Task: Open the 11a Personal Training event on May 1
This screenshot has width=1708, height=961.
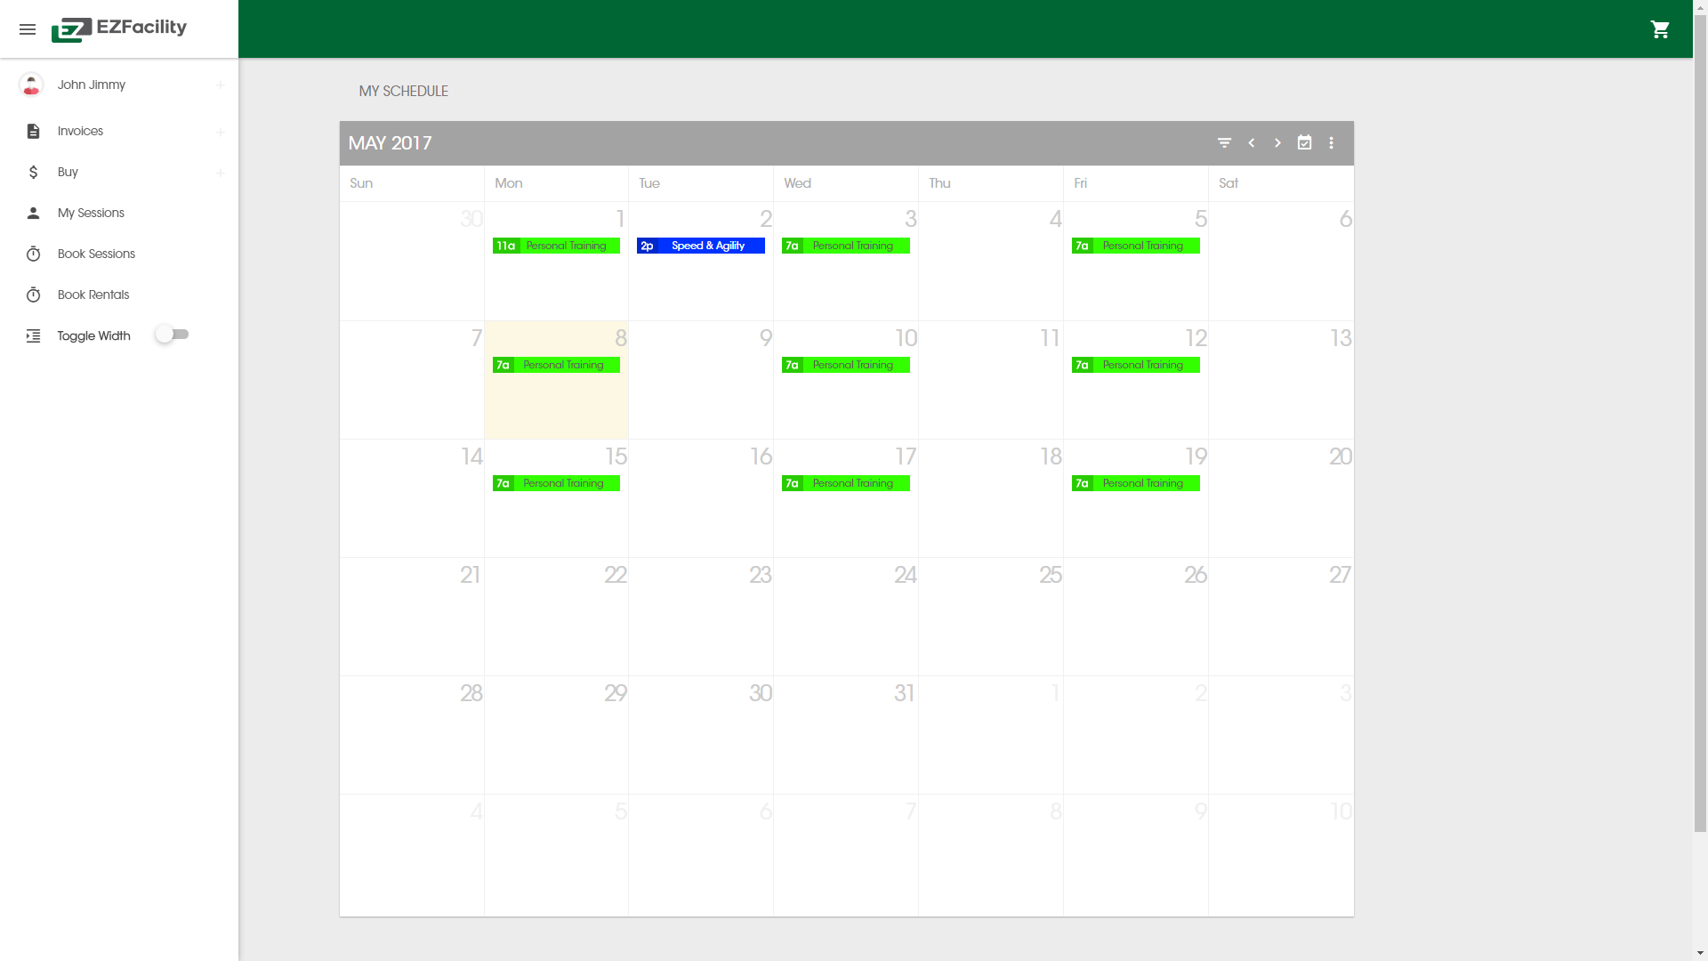Action: [x=556, y=246]
